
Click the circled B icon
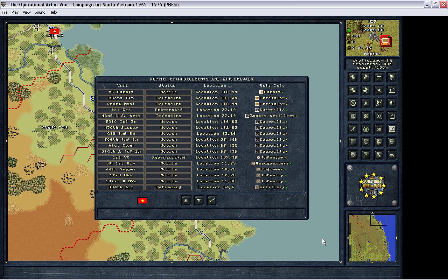pos(366,129)
